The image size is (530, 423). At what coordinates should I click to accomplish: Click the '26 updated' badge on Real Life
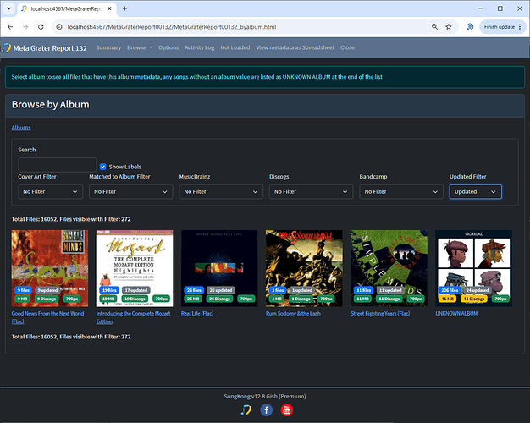[221, 290]
